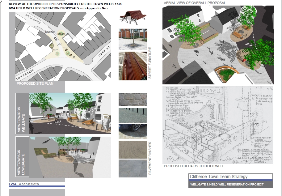282x196 pixels.
Task: Choose the grey slab paving swatch at bottom
Action: coord(133,168)
